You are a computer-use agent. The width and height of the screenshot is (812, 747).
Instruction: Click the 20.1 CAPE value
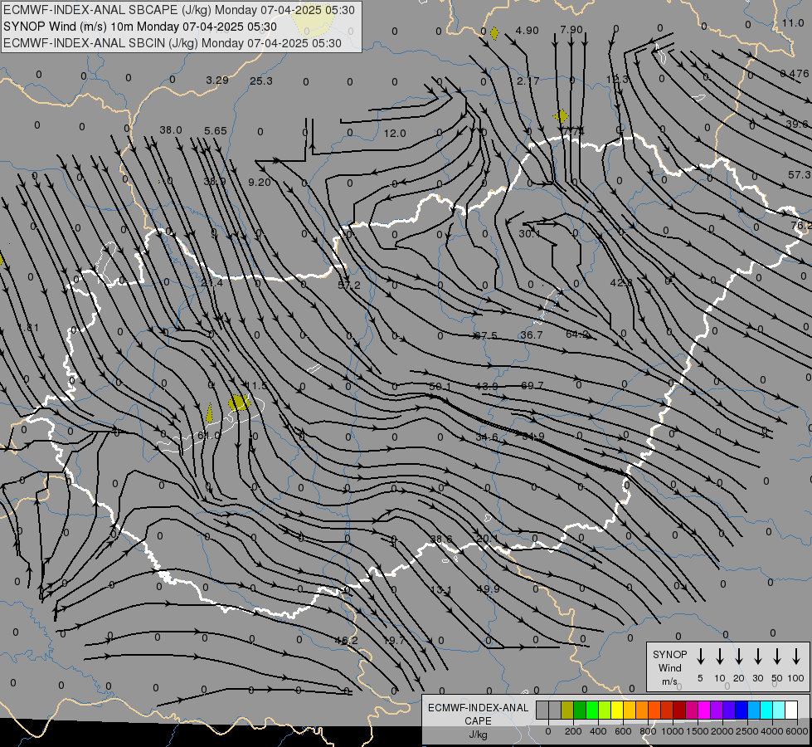click(488, 539)
